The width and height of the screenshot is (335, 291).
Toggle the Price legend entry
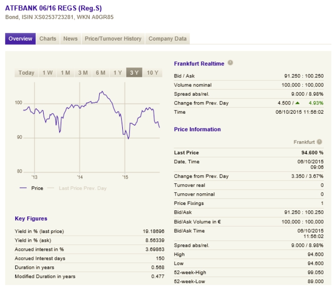(x=31, y=188)
